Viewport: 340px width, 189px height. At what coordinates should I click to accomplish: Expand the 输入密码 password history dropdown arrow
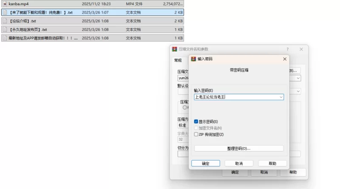tap(281, 97)
